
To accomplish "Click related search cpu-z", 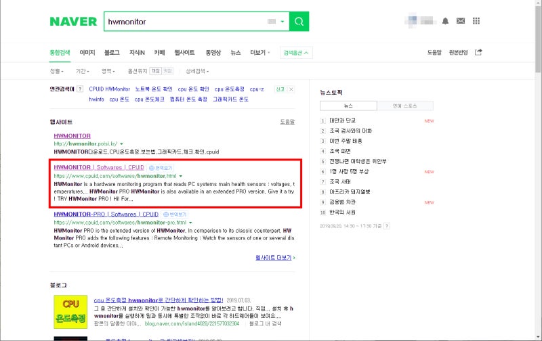I will click(257, 89).
